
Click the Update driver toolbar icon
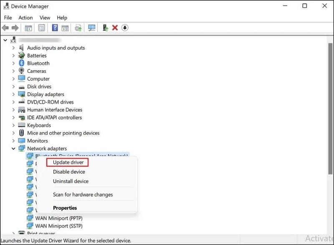click(105, 28)
